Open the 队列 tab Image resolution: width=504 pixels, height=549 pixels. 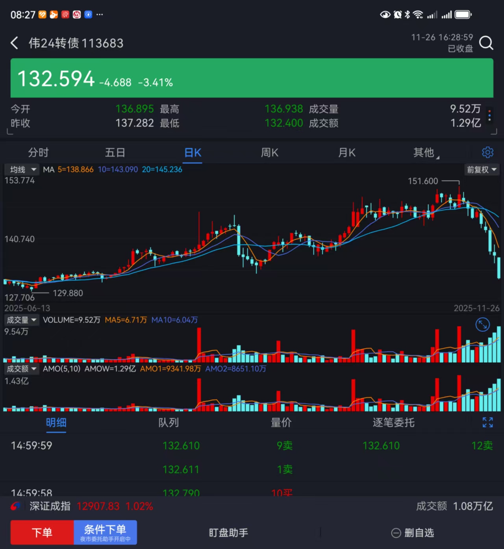tap(169, 423)
